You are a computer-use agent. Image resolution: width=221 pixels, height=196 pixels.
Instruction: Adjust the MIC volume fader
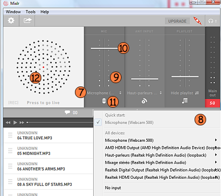click(x=104, y=48)
